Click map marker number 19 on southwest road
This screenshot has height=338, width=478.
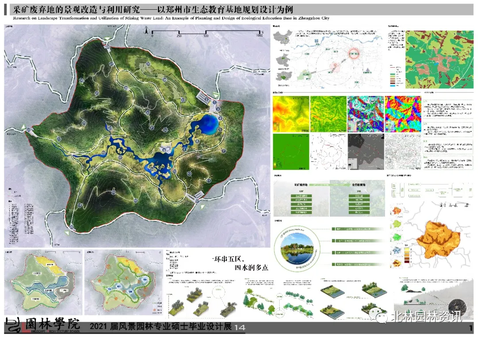[x=80, y=205]
